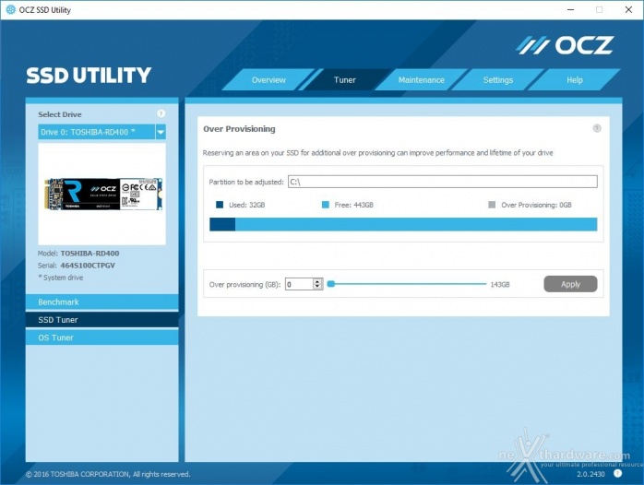The image size is (644, 485).
Task: Switch to the Tuner tab
Action: (x=344, y=79)
